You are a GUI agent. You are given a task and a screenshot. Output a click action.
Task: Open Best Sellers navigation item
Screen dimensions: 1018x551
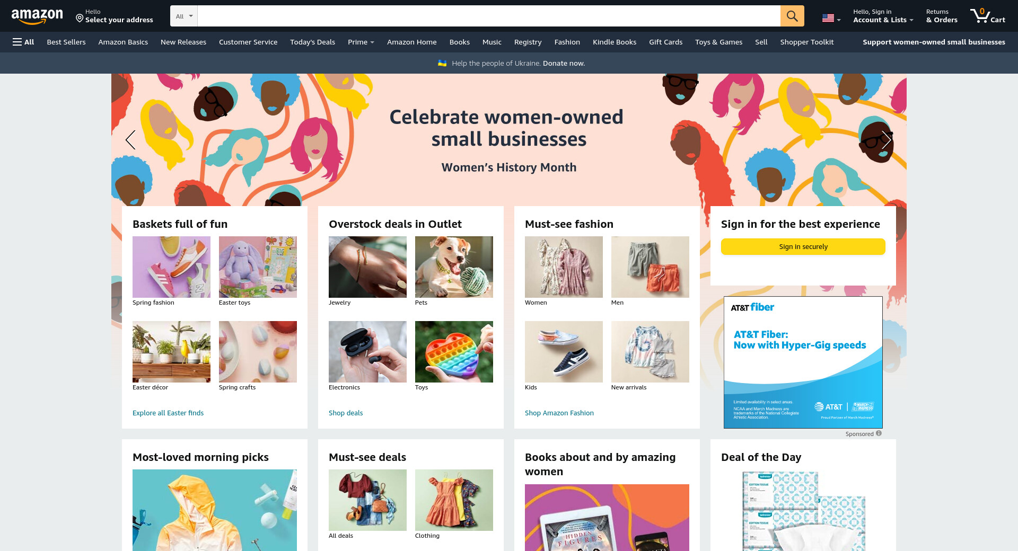(66, 42)
